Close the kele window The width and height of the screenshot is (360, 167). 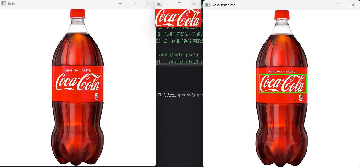click(149, 4)
